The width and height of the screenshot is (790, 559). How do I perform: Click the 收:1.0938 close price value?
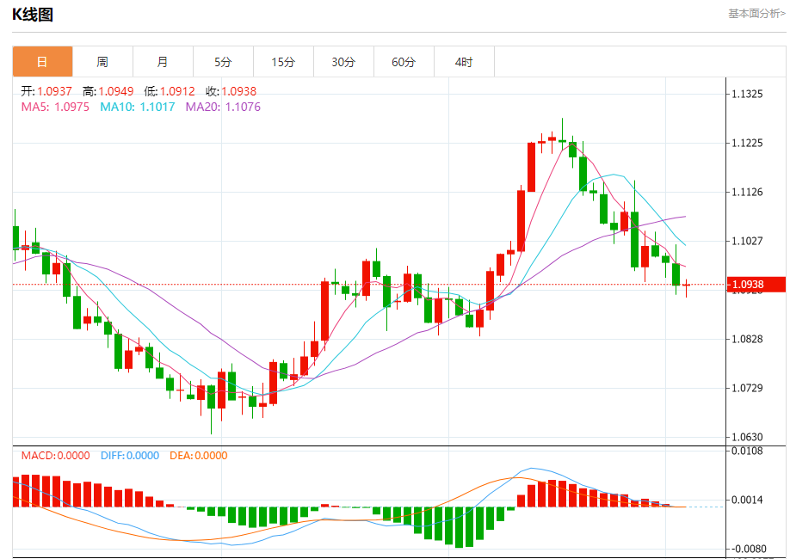231,91
